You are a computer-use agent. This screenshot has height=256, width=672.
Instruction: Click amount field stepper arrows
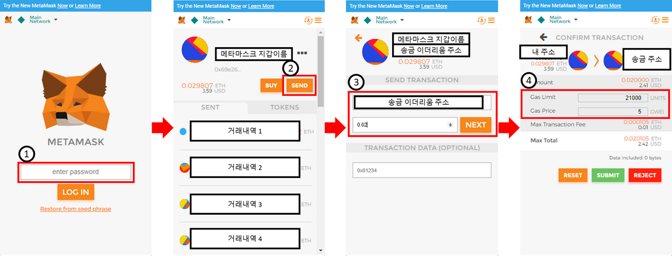click(x=449, y=125)
